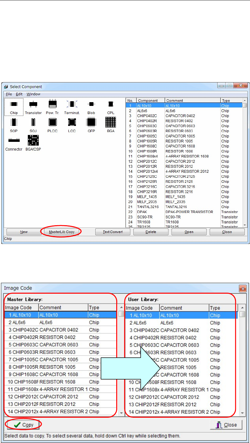
Task: Sort by the No. column header
Action: tap(131, 101)
